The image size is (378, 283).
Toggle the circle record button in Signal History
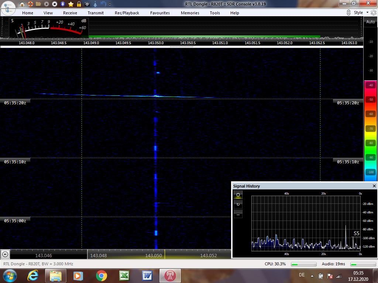click(238, 195)
